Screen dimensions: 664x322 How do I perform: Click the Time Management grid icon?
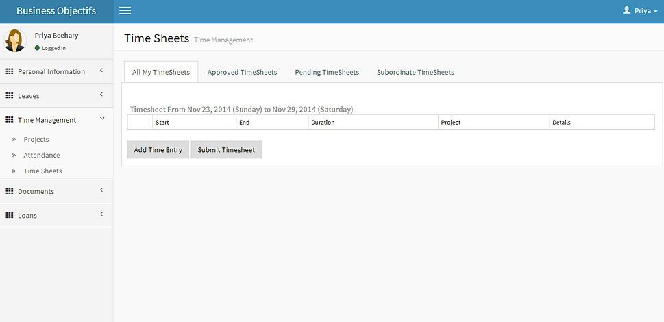pyautogui.click(x=10, y=119)
